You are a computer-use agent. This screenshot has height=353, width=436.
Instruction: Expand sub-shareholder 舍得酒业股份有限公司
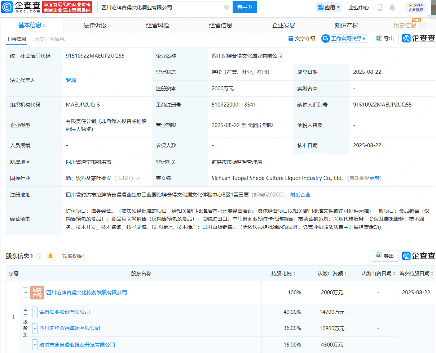(x=35, y=312)
